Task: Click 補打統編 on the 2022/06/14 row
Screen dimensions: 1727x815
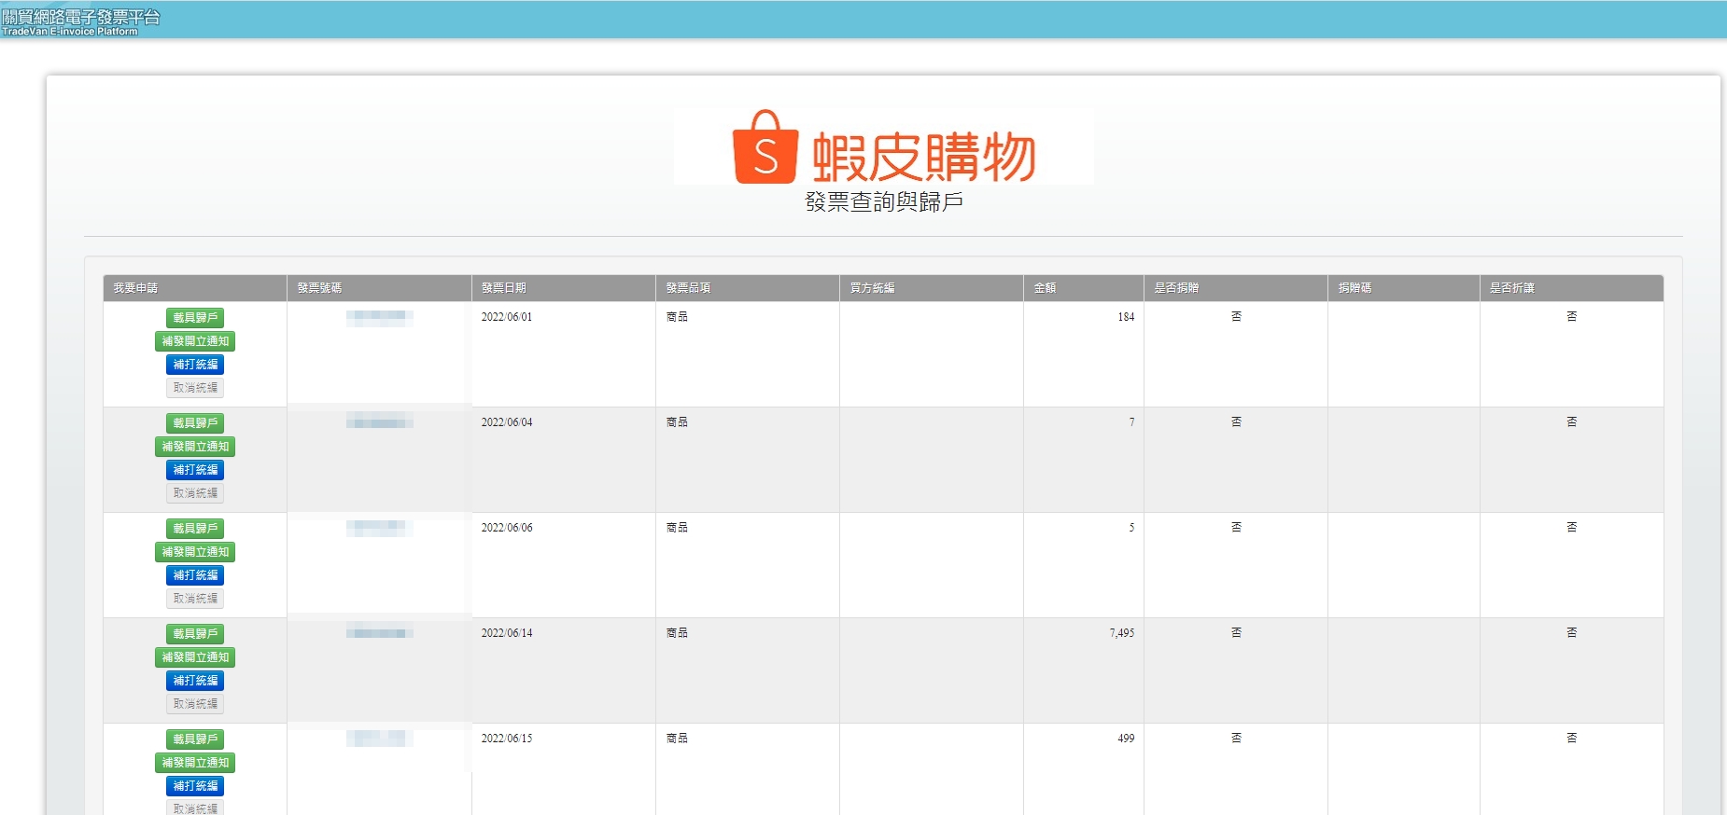Action: [195, 681]
